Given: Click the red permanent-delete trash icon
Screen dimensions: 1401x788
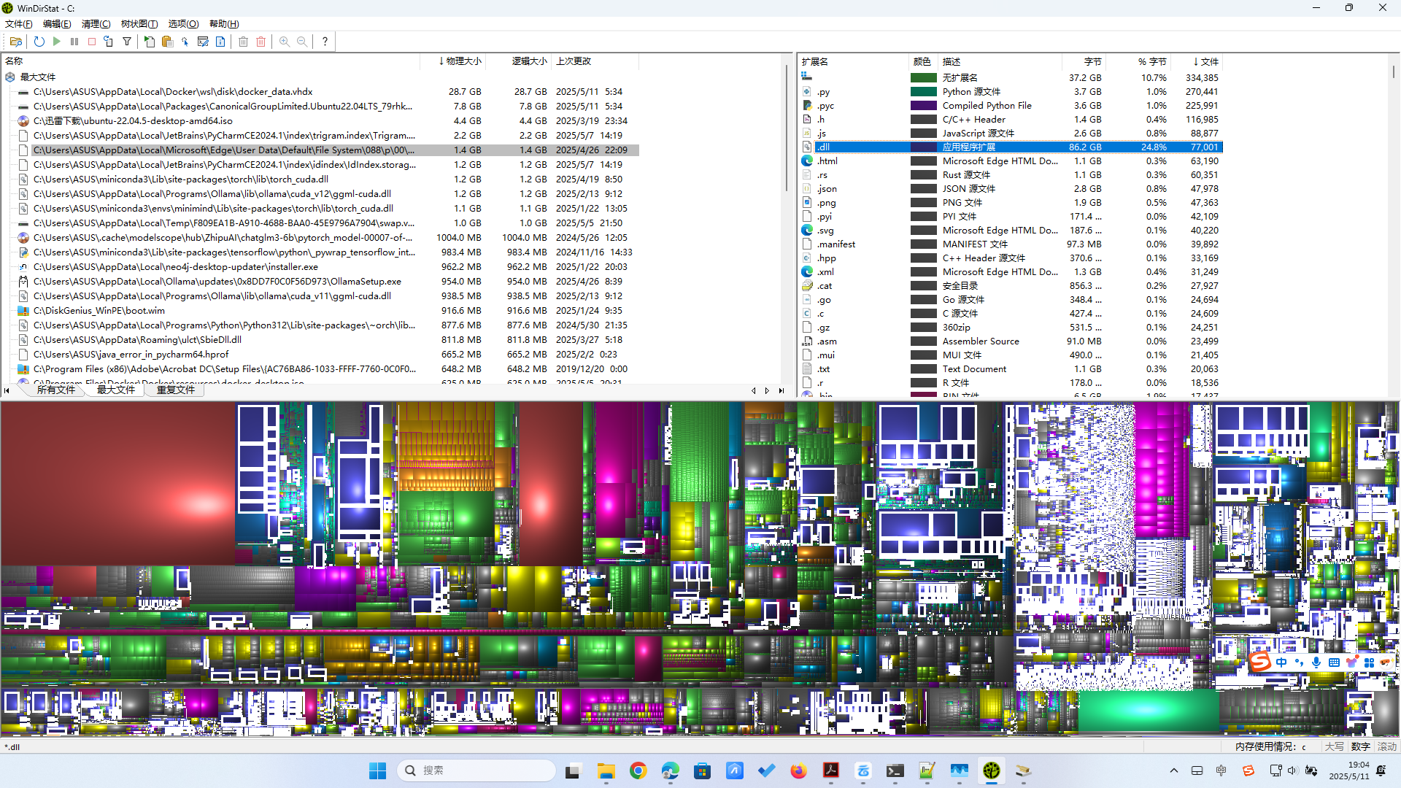Looking at the screenshot, I should pos(260,42).
